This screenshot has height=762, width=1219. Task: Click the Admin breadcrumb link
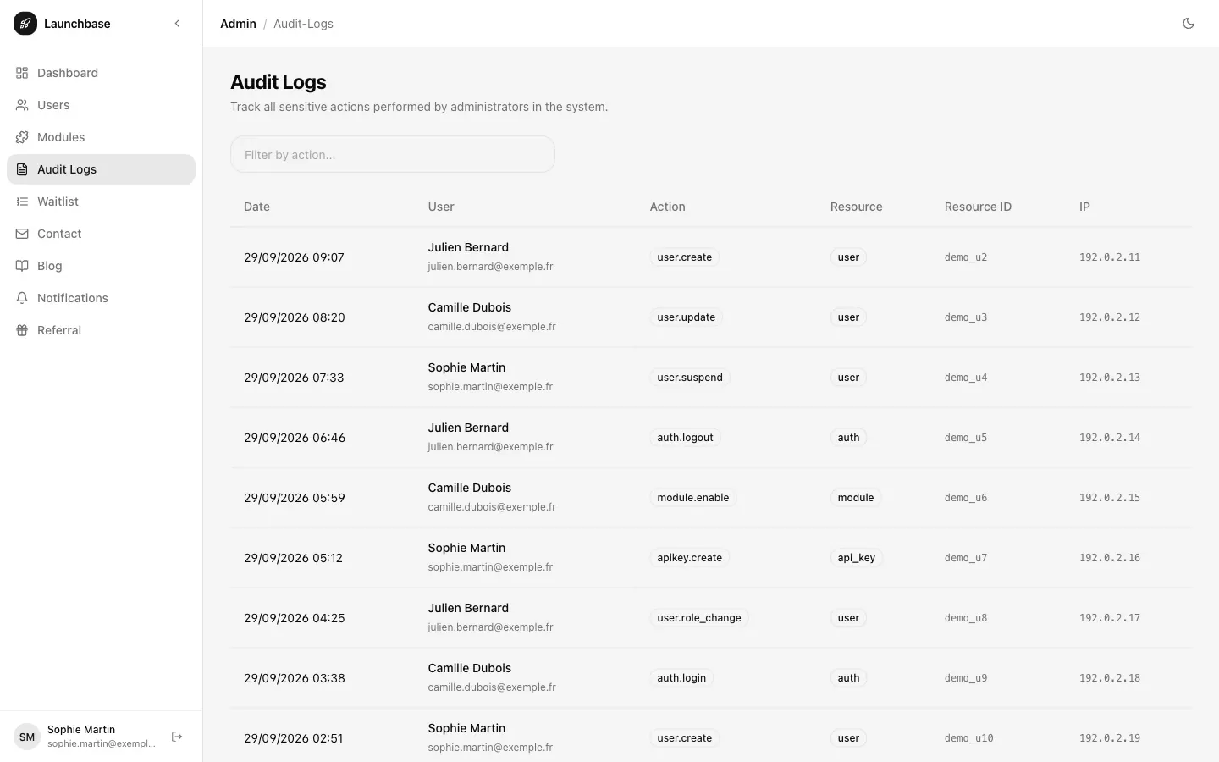tap(238, 24)
